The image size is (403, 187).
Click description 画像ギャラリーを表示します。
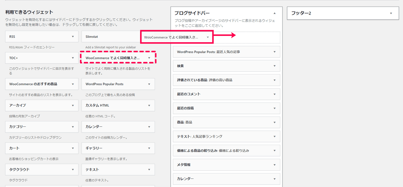106,159
